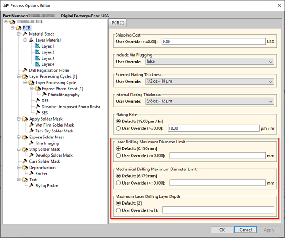Click the DES process hammer icon
285x238 pixels.
coord(37,100)
